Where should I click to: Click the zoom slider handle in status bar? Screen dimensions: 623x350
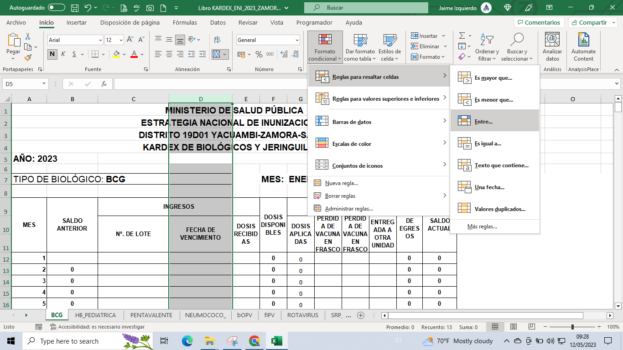572,327
